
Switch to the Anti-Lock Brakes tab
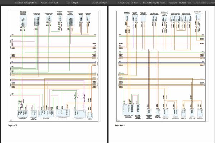pyautogui.click(x=27, y=3)
